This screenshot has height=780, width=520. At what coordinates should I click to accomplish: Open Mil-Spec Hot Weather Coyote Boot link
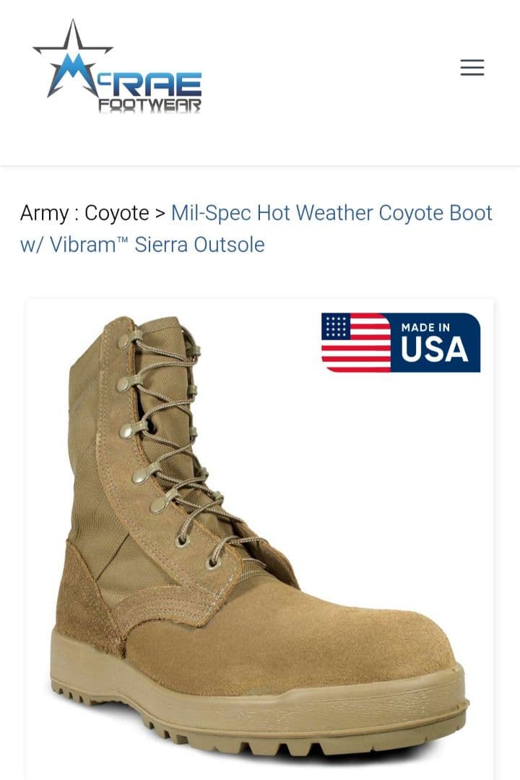[331, 213]
